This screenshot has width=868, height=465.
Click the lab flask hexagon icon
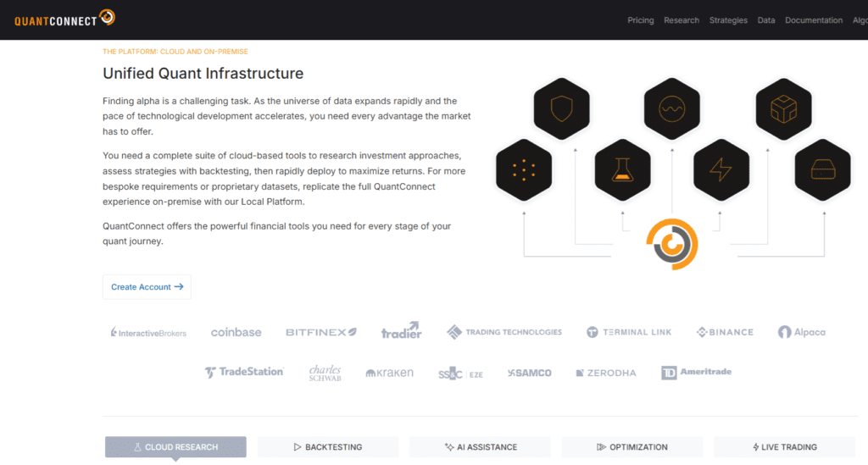(x=622, y=169)
